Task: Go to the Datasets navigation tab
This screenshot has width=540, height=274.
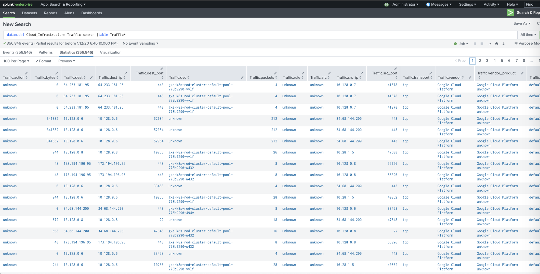Action: [x=29, y=13]
